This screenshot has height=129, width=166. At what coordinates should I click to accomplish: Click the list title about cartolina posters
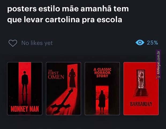[x=68, y=14]
